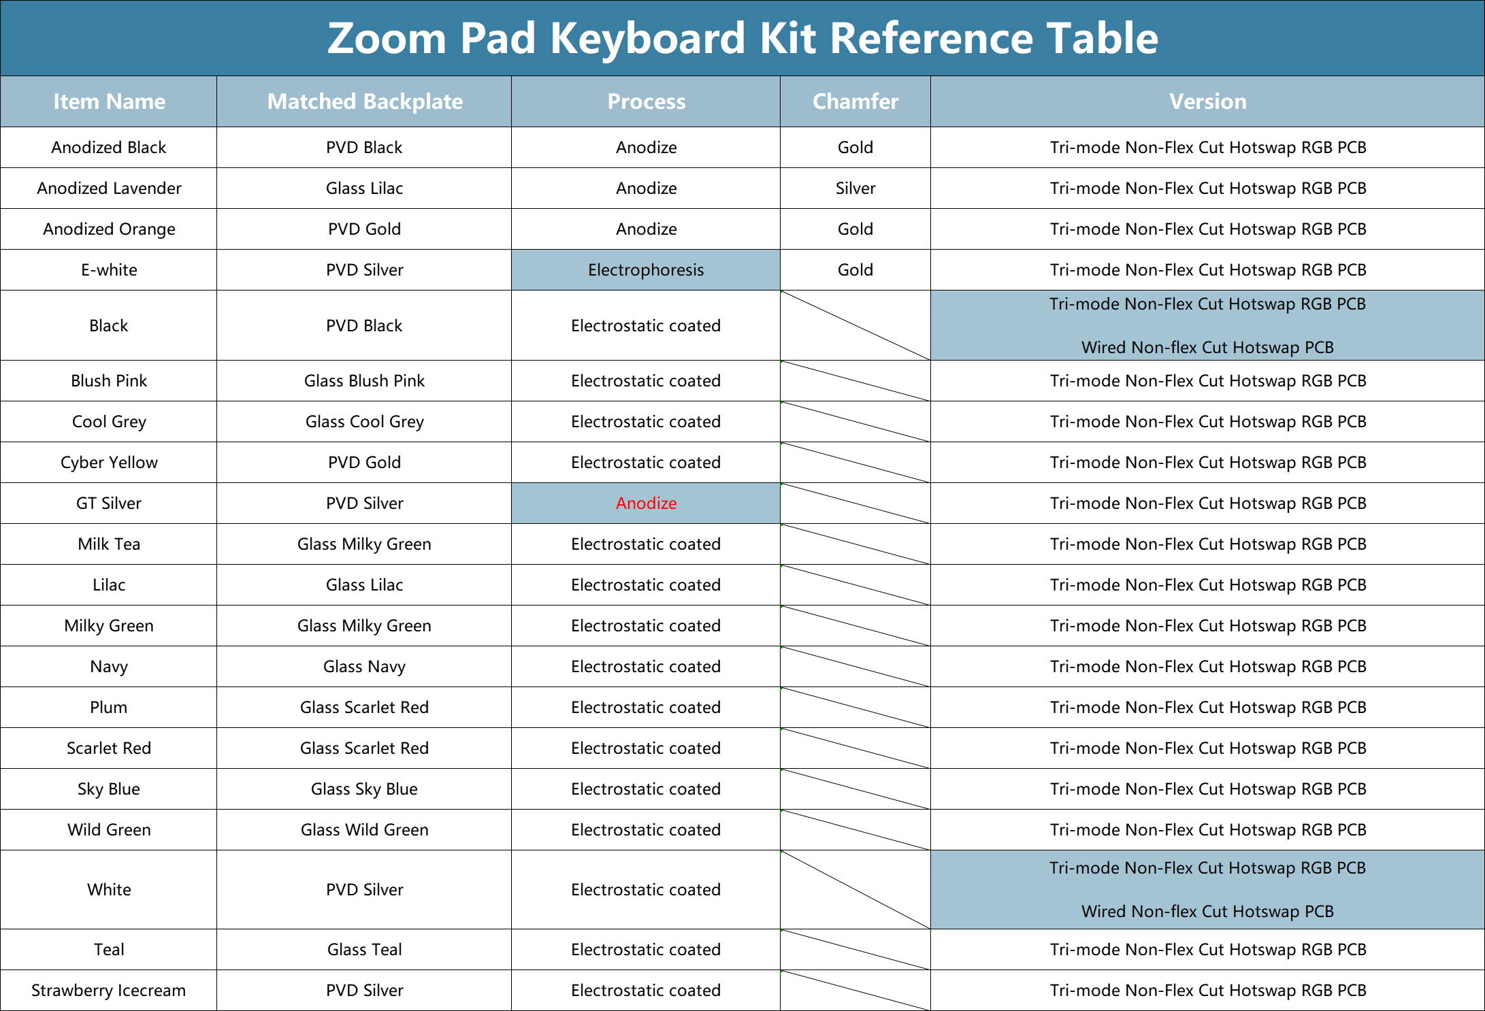1485x1011 pixels.
Task: Click the Glass Wild Green backplate cell
Action: [x=364, y=830]
